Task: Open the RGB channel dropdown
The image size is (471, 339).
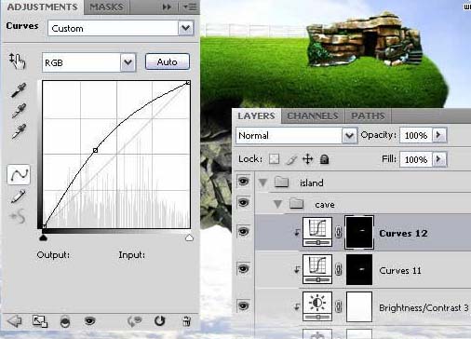Action: (128, 62)
